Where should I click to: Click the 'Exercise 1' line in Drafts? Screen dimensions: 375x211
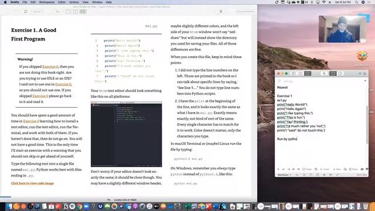coord(284,96)
